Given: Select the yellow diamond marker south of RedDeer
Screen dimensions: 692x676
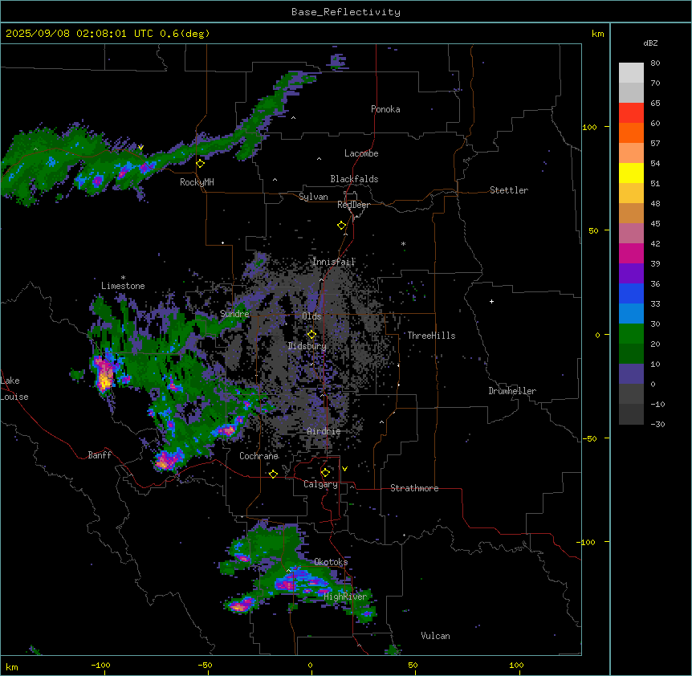Looking at the screenshot, I should coord(342,226).
